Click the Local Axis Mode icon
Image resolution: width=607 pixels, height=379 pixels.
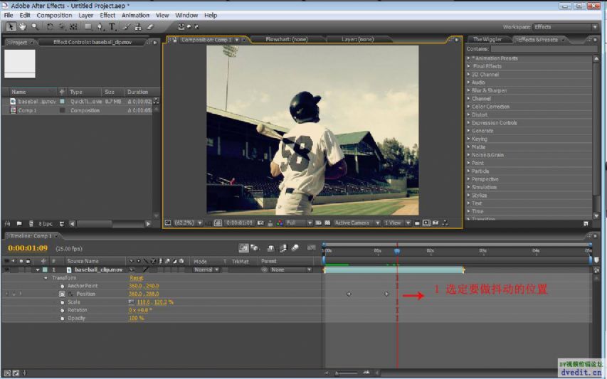click(181, 27)
